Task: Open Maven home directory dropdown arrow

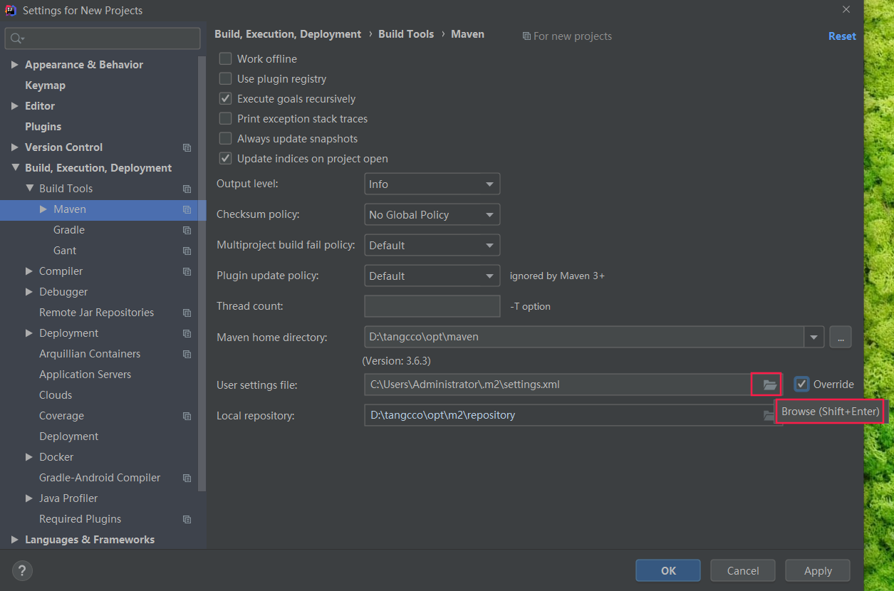Action: click(814, 337)
